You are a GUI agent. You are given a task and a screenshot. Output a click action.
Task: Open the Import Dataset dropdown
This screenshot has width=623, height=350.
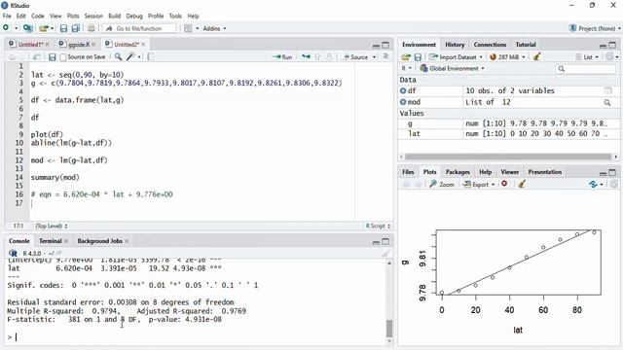pos(456,56)
